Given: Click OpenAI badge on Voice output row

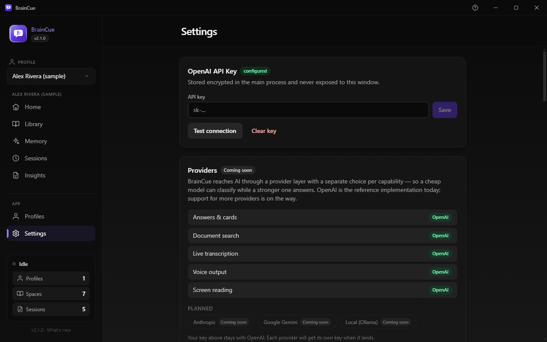Looking at the screenshot, I should pos(440,272).
